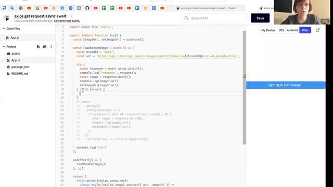The height and width of the screenshot is (187, 333).
Task: Click GET NEW CAT IMAGE button in preview
Action: pyautogui.click(x=285, y=85)
